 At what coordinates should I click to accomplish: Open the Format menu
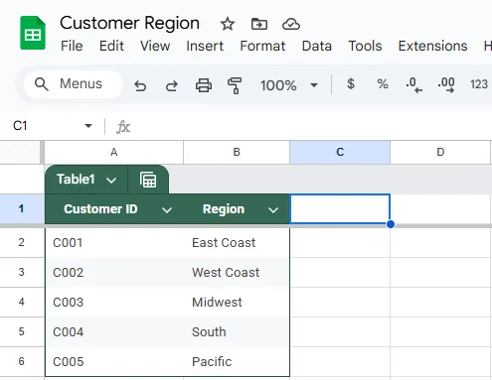pyautogui.click(x=262, y=46)
